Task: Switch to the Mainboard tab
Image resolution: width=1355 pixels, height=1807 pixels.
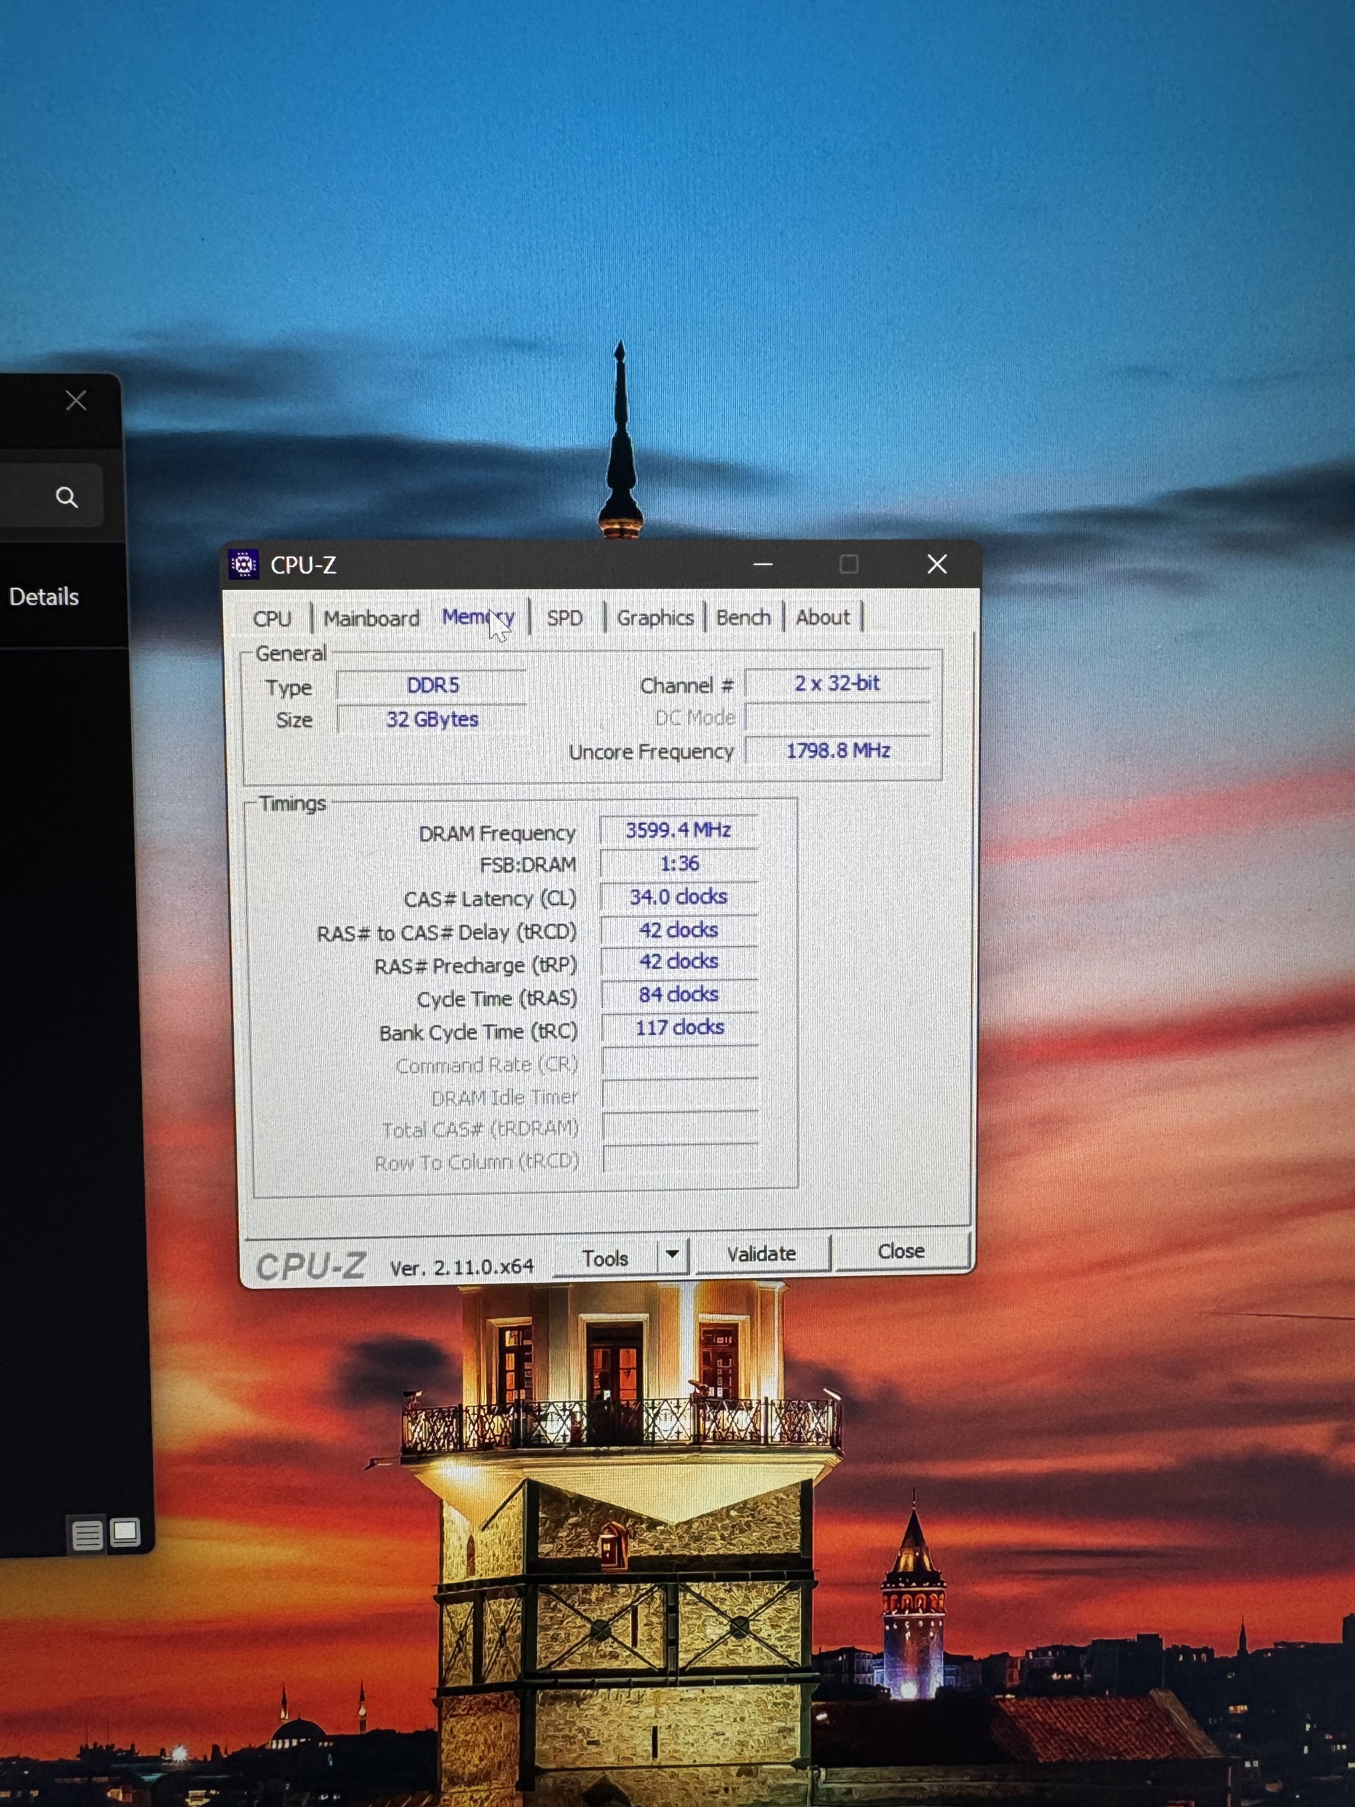Action: (x=371, y=618)
